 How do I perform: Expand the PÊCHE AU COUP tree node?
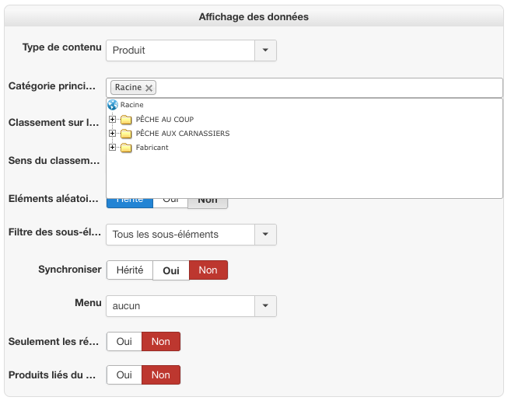(113, 120)
